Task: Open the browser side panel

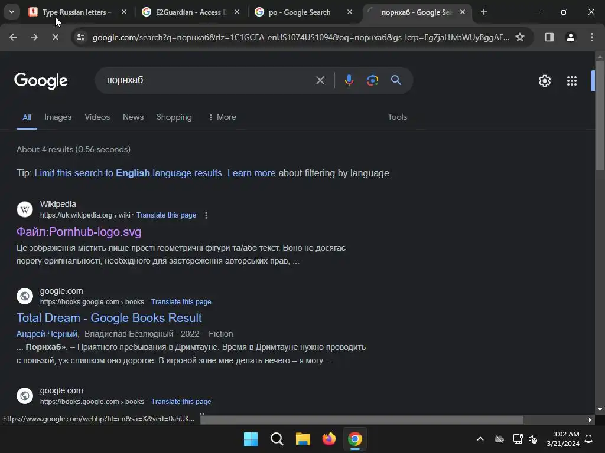Action: 549,37
